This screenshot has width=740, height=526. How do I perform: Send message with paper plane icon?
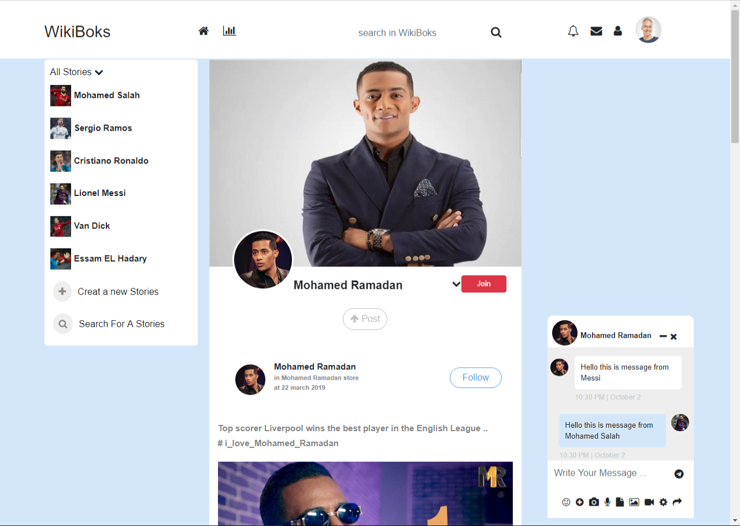tap(679, 474)
